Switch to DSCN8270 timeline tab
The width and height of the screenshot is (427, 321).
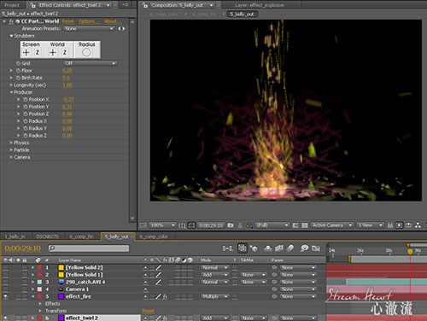click(47, 236)
